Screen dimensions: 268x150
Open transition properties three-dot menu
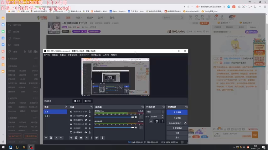[x=162, y=121]
